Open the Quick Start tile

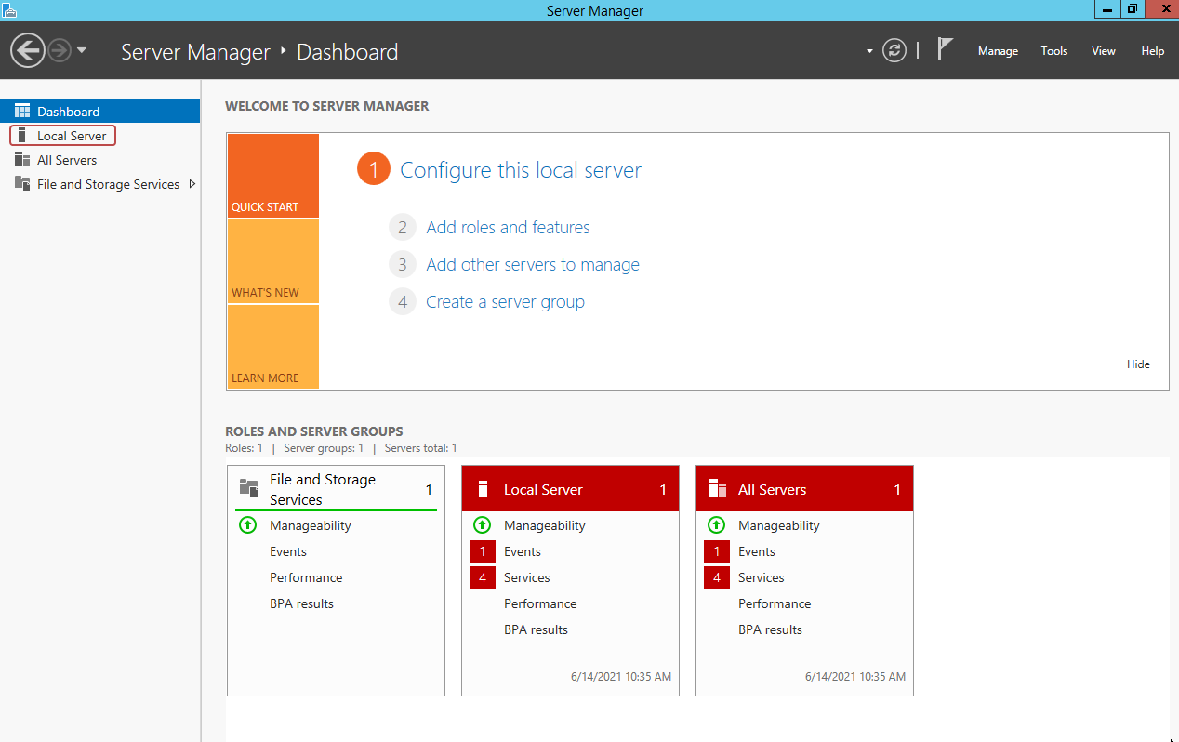click(x=272, y=176)
